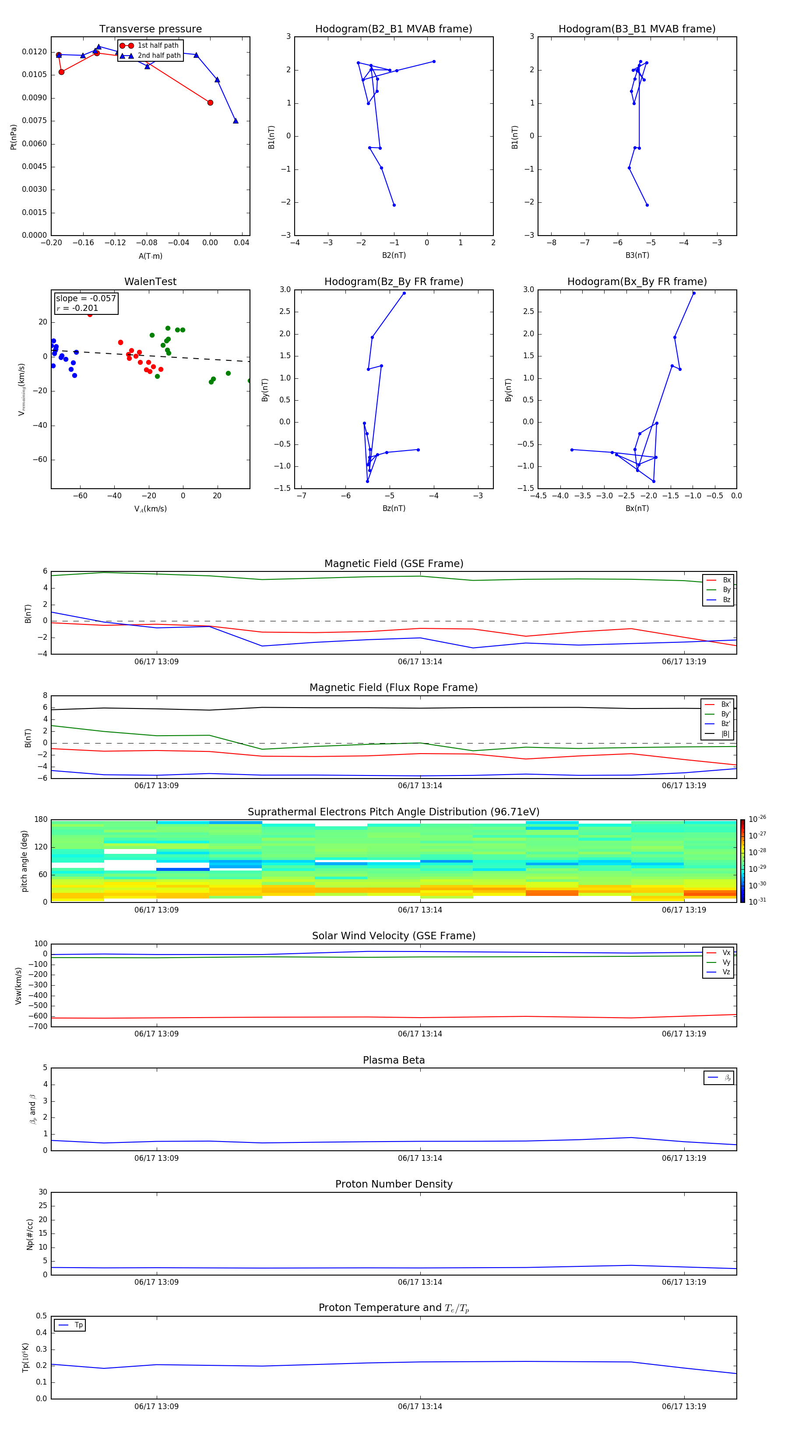Click the 'Hodogram(B3_B1 MVAB frame)' title
The image size is (788, 1445).
[637, 29]
